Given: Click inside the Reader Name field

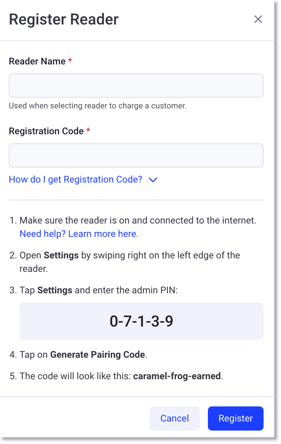Looking at the screenshot, I should pyautogui.click(x=136, y=86).
